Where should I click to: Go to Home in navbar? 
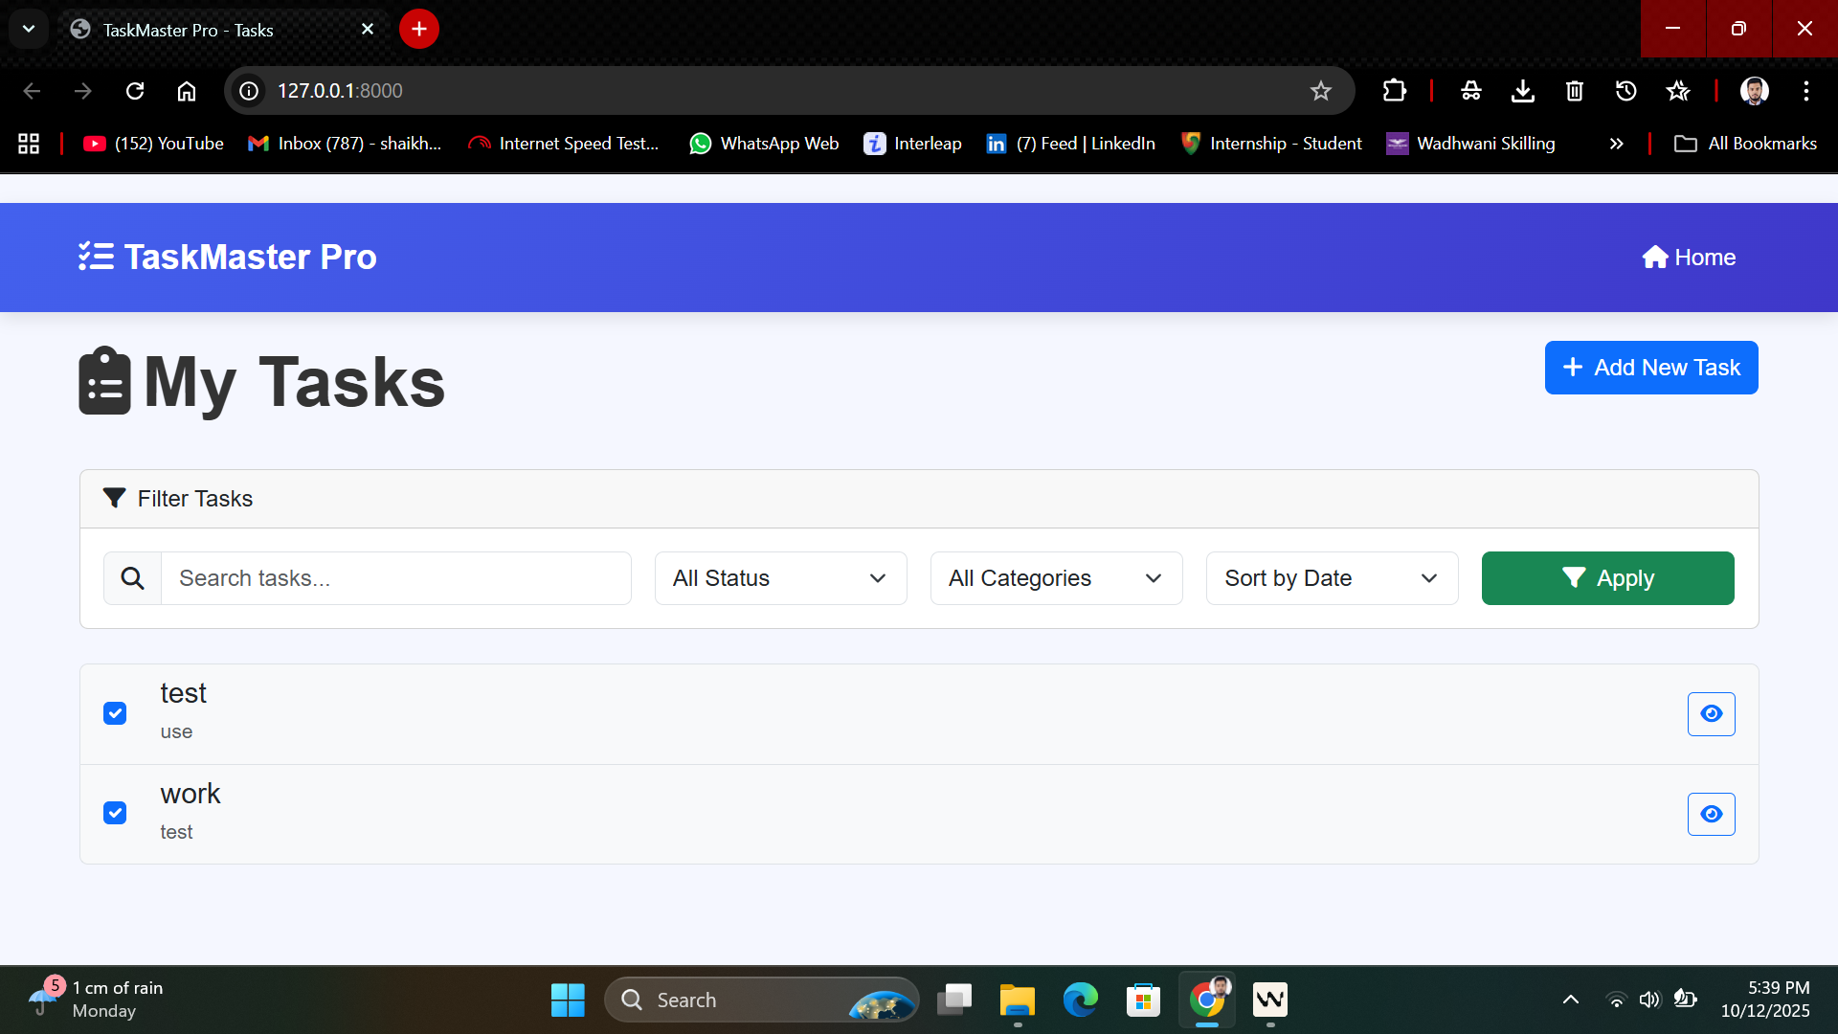pyautogui.click(x=1689, y=258)
